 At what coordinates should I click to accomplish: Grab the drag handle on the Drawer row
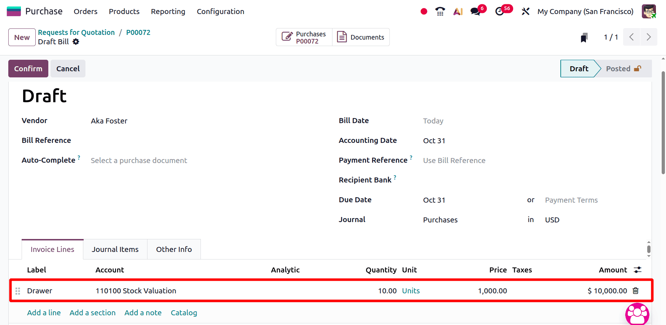tap(17, 290)
